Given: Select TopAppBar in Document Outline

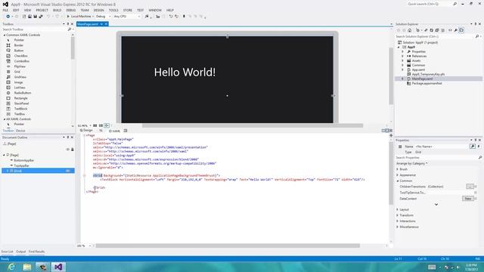Looking at the screenshot, I should click(x=21, y=165).
